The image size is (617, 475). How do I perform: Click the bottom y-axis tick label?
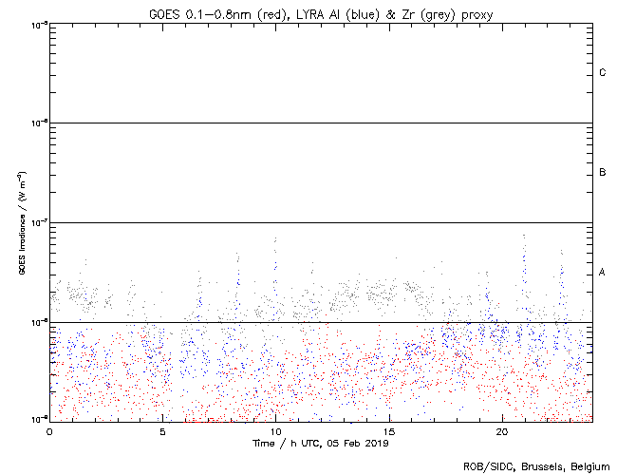(37, 419)
